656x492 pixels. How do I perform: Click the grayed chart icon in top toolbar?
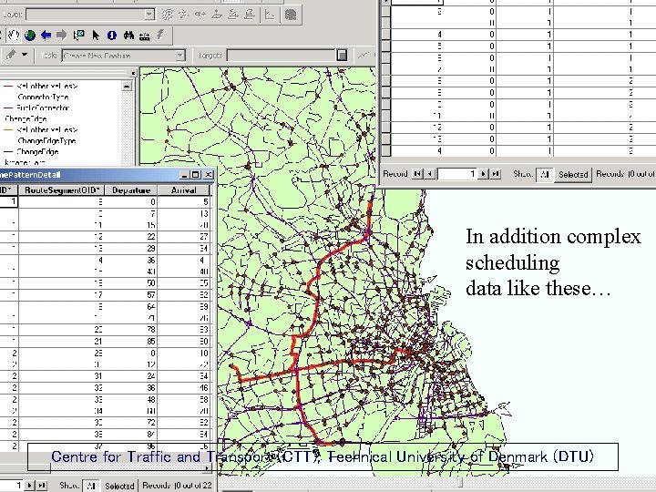[270, 15]
